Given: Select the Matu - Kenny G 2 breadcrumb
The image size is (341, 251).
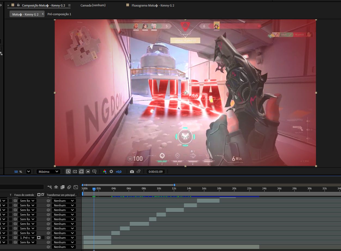Looking at the screenshot, I should 25,14.
